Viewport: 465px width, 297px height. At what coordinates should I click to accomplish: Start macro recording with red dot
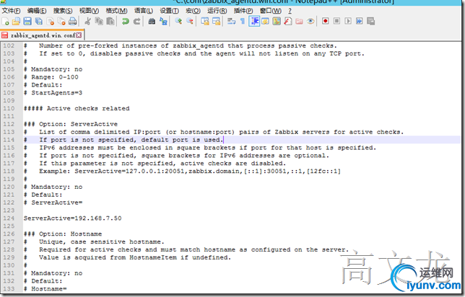tap(326, 21)
